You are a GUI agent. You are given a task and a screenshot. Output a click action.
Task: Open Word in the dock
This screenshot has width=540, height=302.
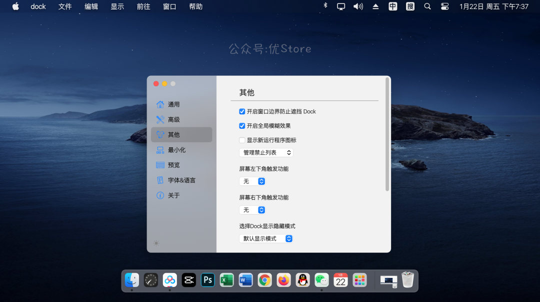pyautogui.click(x=245, y=281)
